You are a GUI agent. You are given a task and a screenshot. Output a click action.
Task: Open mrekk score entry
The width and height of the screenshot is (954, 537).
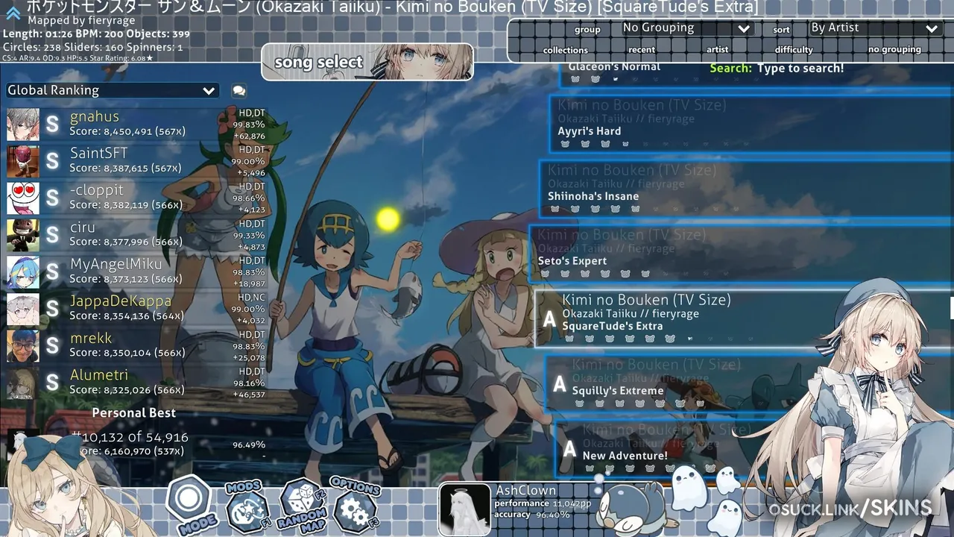click(x=136, y=345)
